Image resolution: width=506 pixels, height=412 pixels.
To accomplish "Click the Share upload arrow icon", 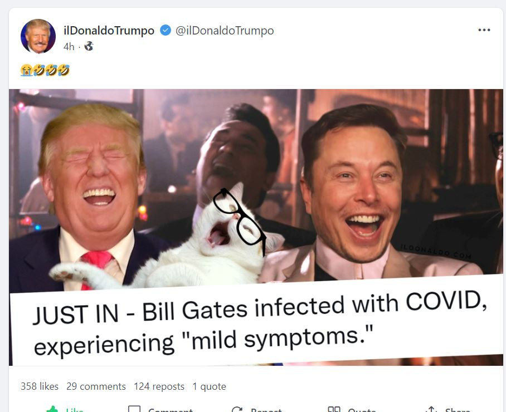I will pos(431,409).
